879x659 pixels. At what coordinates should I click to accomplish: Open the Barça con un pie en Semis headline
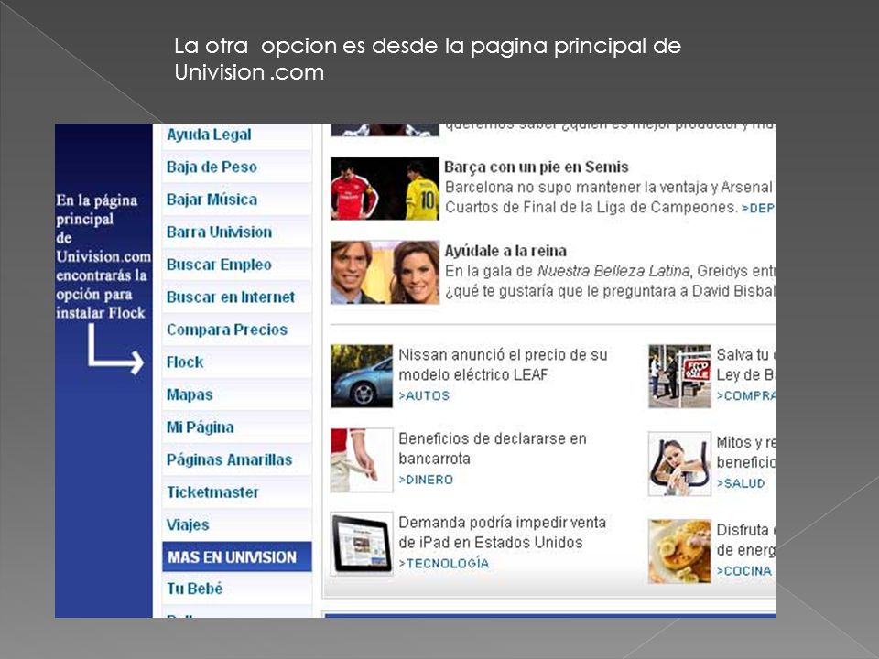point(537,167)
